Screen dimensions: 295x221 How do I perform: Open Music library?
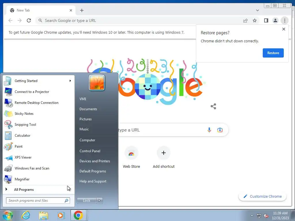[x=84, y=129]
